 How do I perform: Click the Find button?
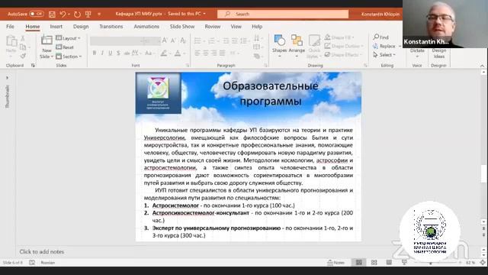pos(381,37)
